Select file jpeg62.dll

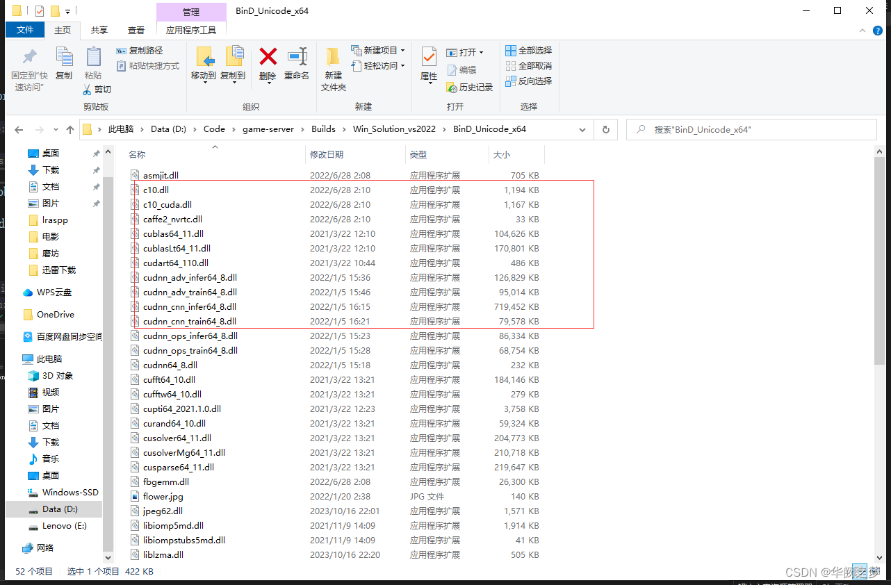163,511
